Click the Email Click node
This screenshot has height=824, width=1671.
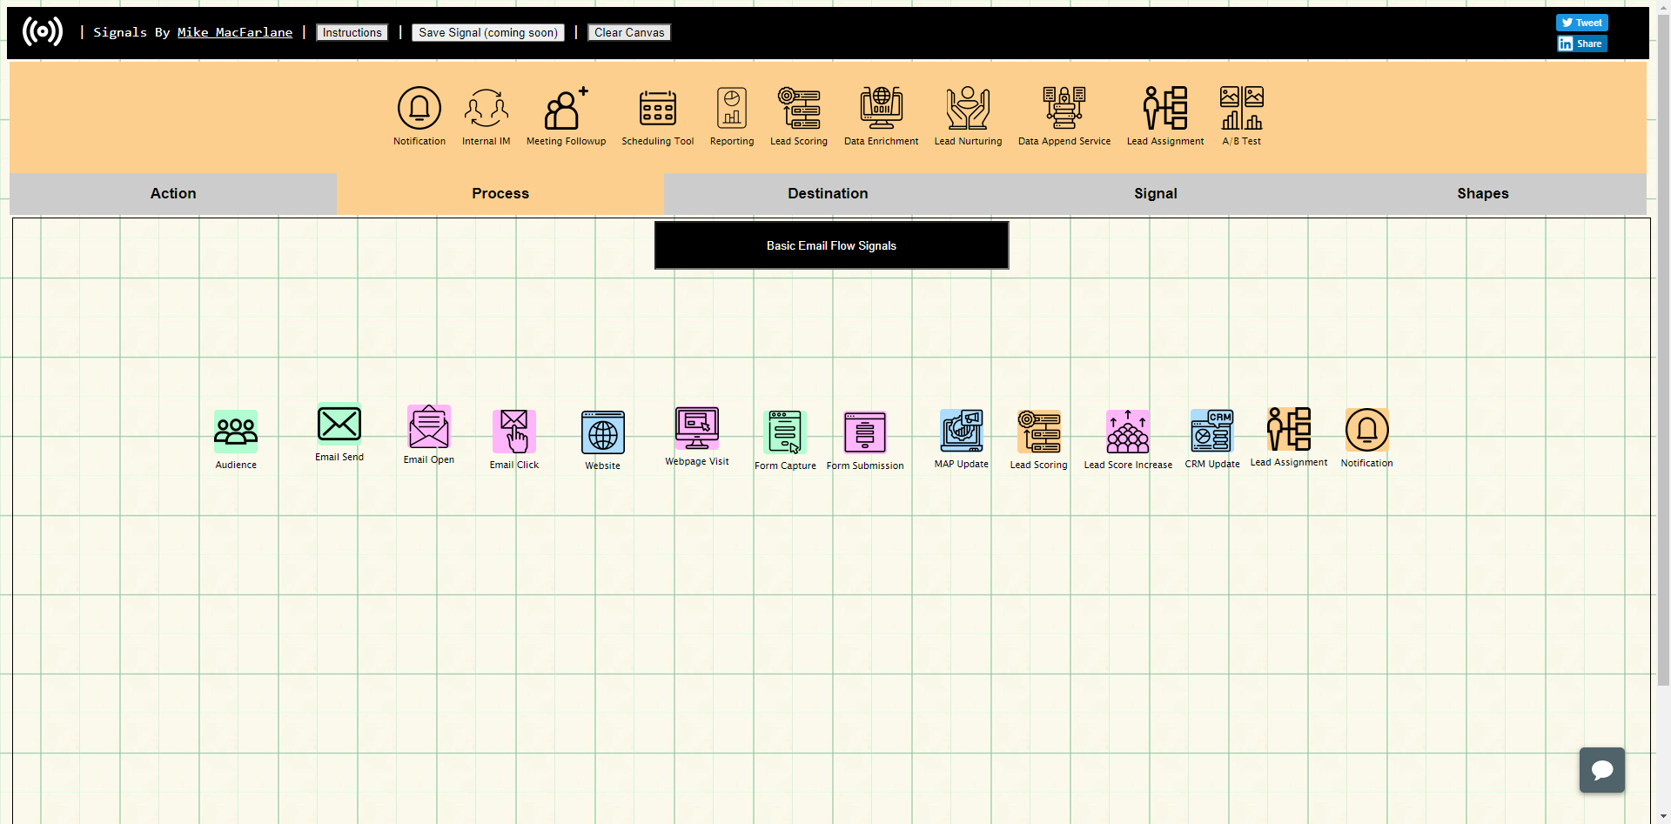pyautogui.click(x=514, y=432)
